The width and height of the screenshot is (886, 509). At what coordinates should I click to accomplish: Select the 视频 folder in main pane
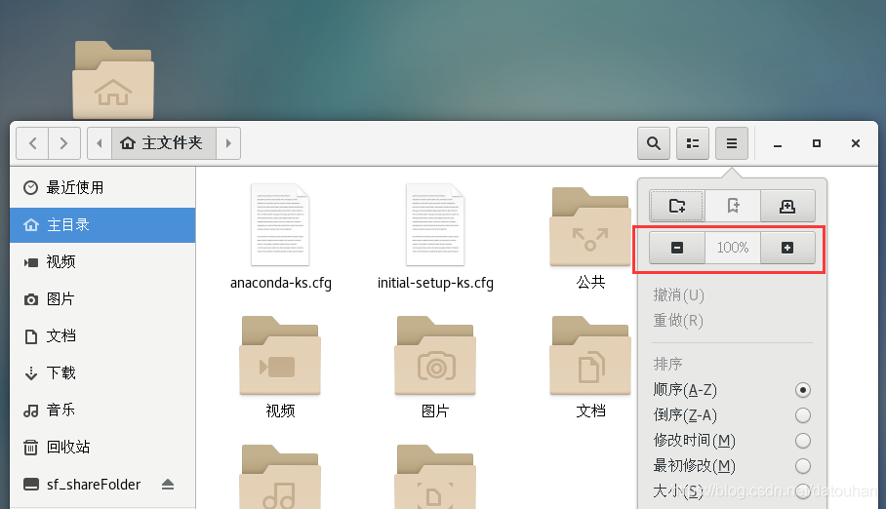tap(280, 355)
